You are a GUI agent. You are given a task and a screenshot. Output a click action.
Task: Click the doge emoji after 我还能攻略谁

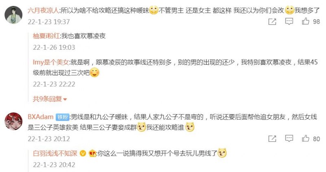(189, 127)
